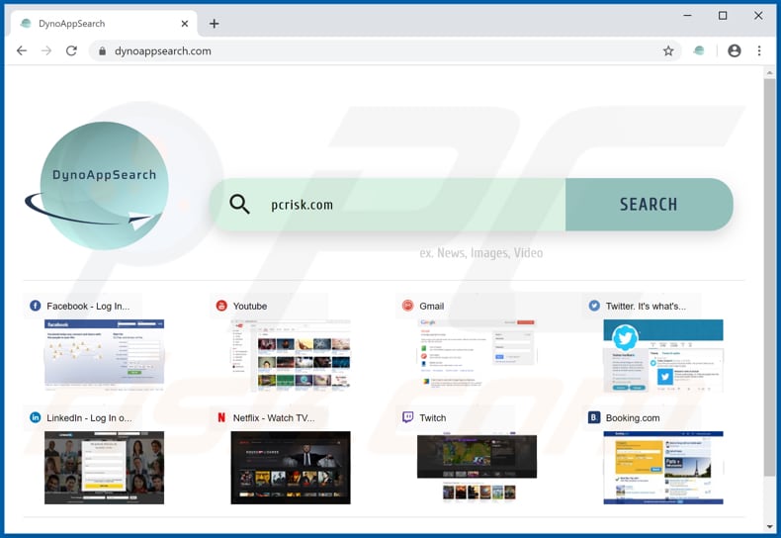Screen dimensions: 781x538
Task: Open the Chrome profile avatar icon
Action: [x=735, y=50]
